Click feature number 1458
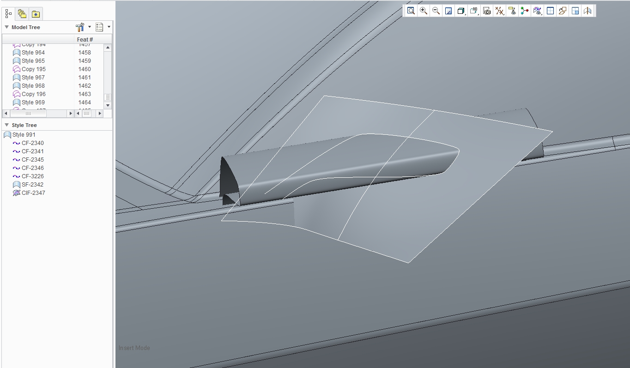630x368 pixels. [x=85, y=53]
